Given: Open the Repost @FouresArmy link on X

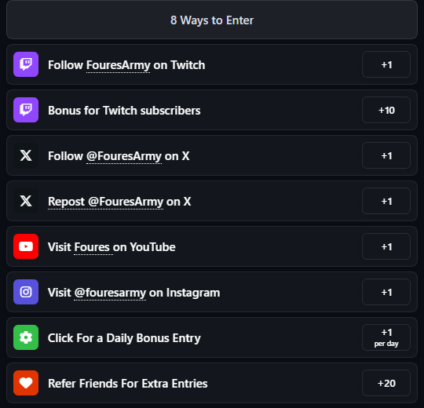Looking at the screenshot, I should (x=105, y=202).
